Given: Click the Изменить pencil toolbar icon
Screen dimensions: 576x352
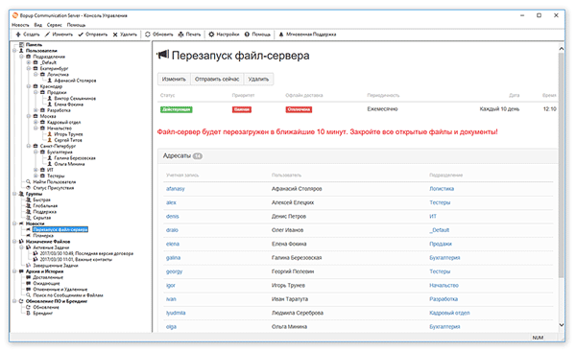Looking at the screenshot, I should click(47, 35).
